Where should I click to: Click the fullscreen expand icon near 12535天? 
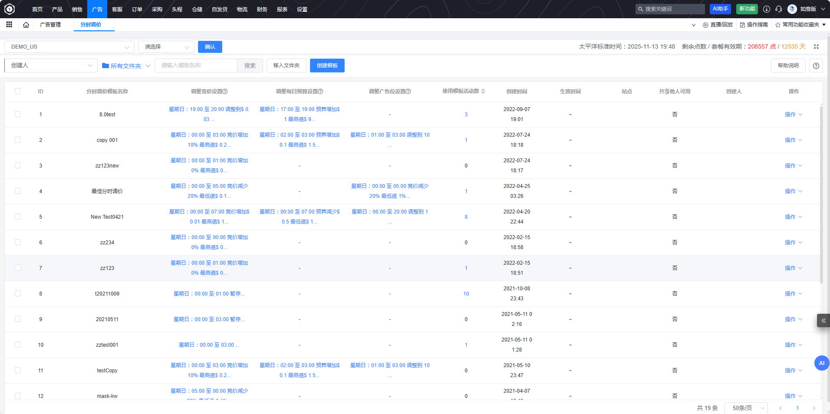[817, 46]
